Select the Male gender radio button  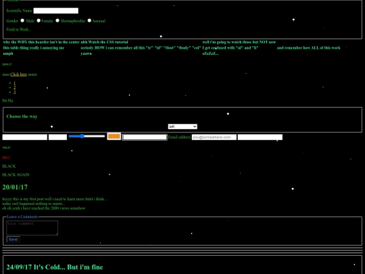(22, 20)
